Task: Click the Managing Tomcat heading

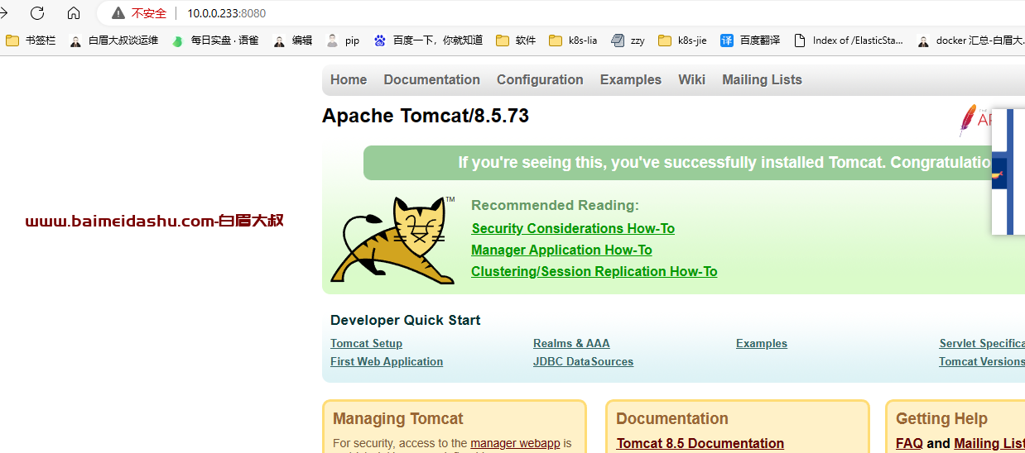Action: tap(398, 418)
